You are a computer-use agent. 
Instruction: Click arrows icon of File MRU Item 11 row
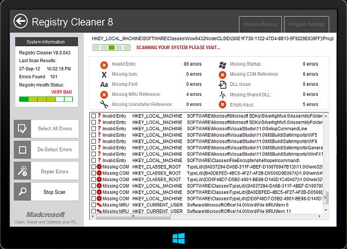click(x=99, y=211)
